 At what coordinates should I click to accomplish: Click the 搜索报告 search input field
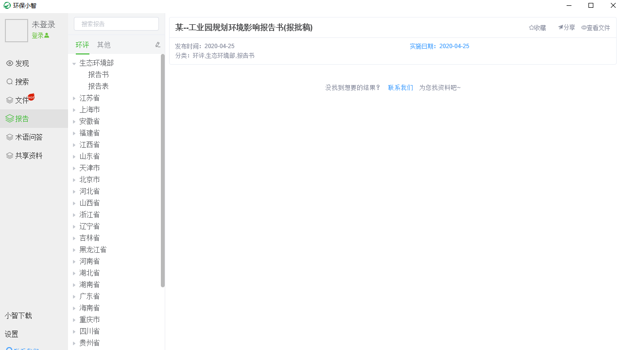(x=116, y=23)
